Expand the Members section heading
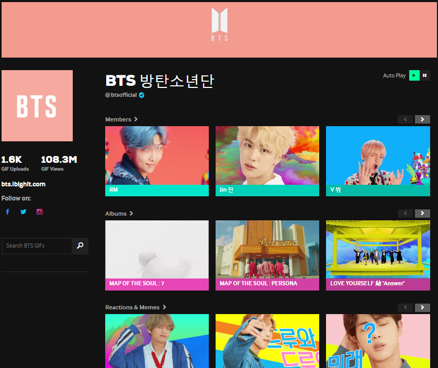The width and height of the screenshot is (438, 368). [121, 119]
